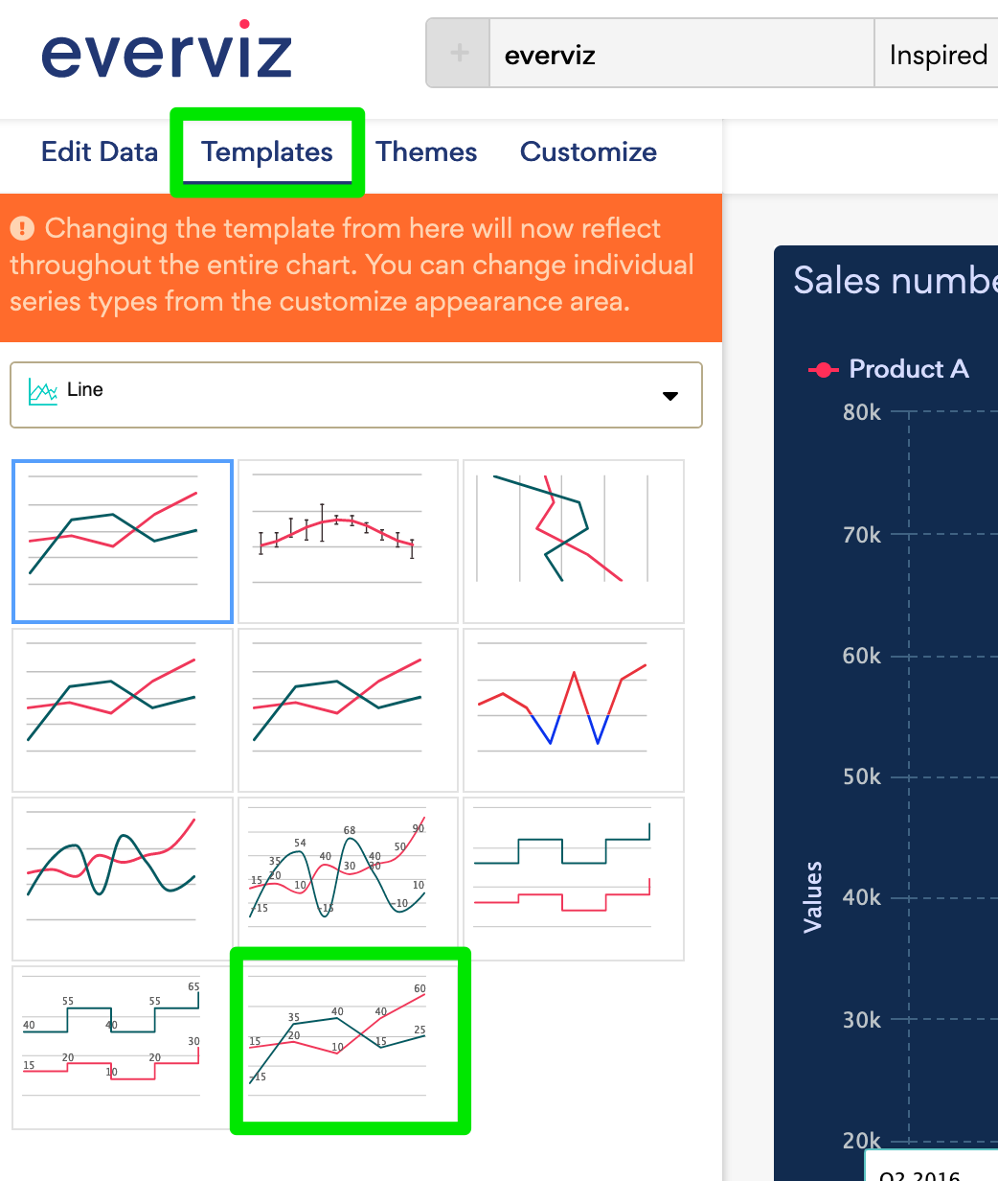998x1181 pixels.
Task: Click the Values axis title
Action: pos(813,897)
